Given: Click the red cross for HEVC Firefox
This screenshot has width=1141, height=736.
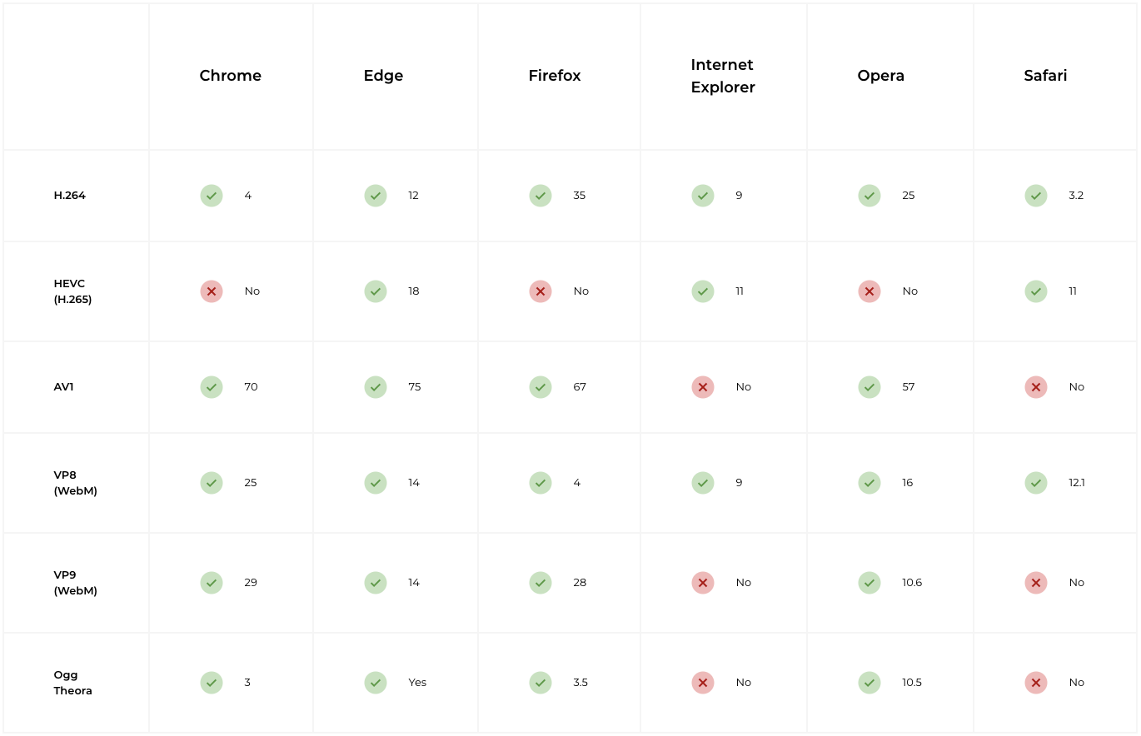Looking at the screenshot, I should (541, 291).
